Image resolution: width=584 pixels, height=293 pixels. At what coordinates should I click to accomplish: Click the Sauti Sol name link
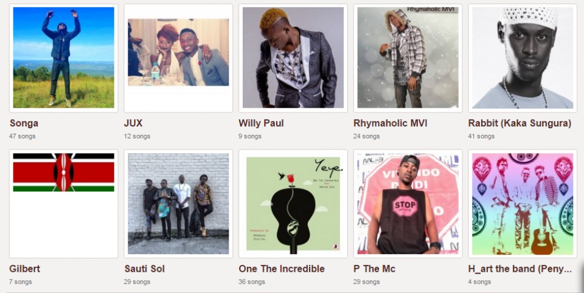[145, 269]
